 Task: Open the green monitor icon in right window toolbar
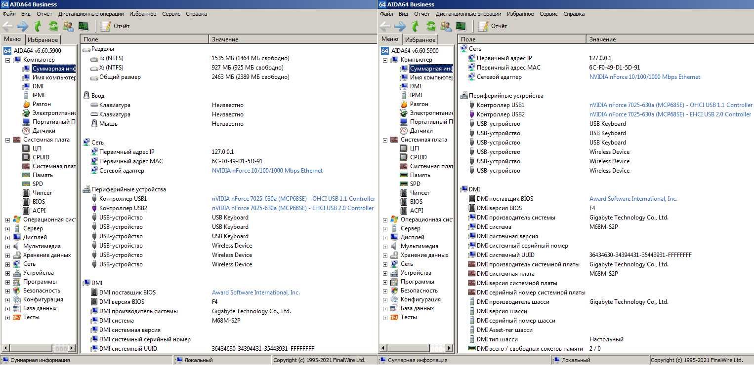[461, 26]
